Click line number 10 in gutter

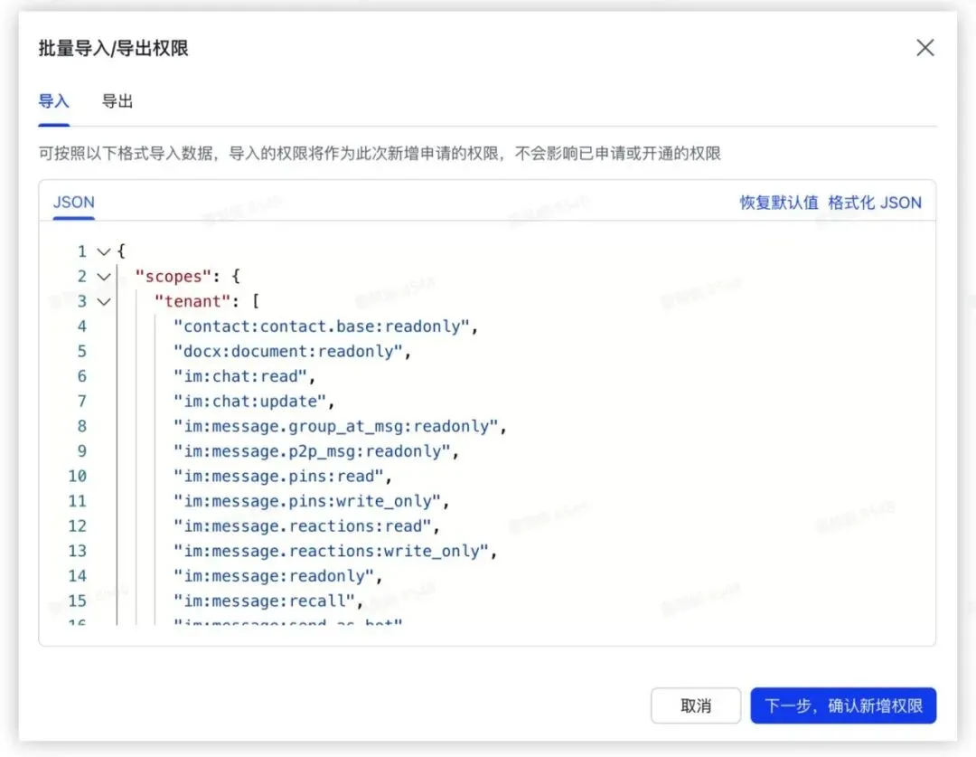point(77,476)
